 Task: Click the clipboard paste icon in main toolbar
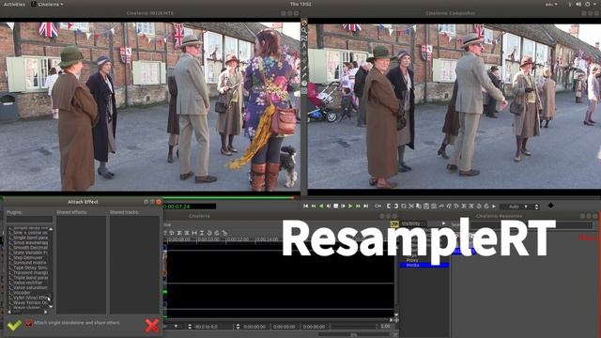pyautogui.click(x=425, y=207)
